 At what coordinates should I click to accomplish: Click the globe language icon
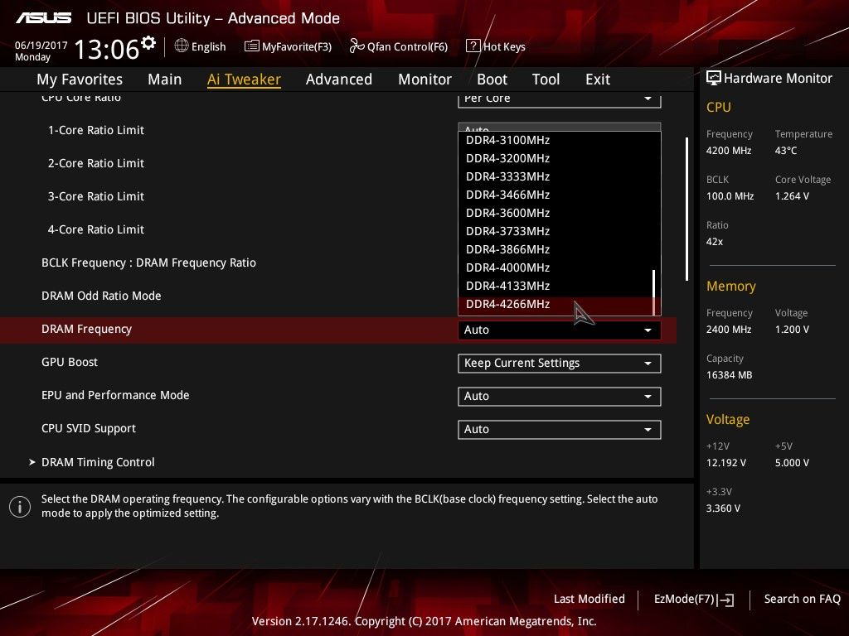coord(182,46)
